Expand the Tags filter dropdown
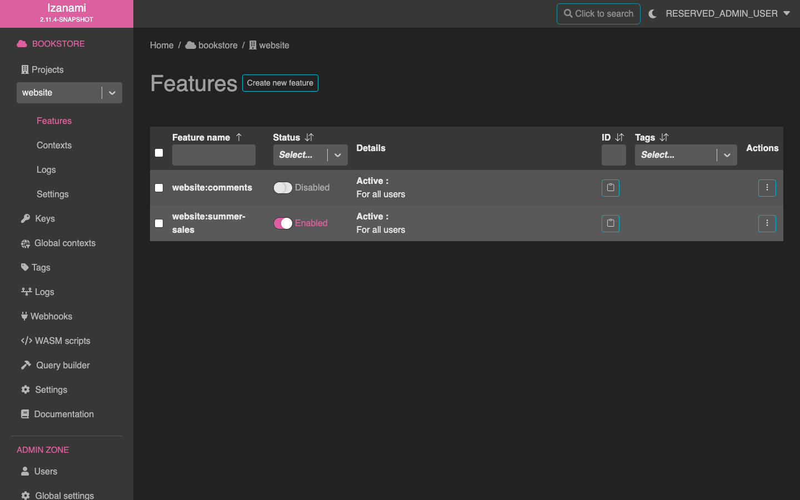The height and width of the screenshot is (500, 800). click(x=727, y=155)
